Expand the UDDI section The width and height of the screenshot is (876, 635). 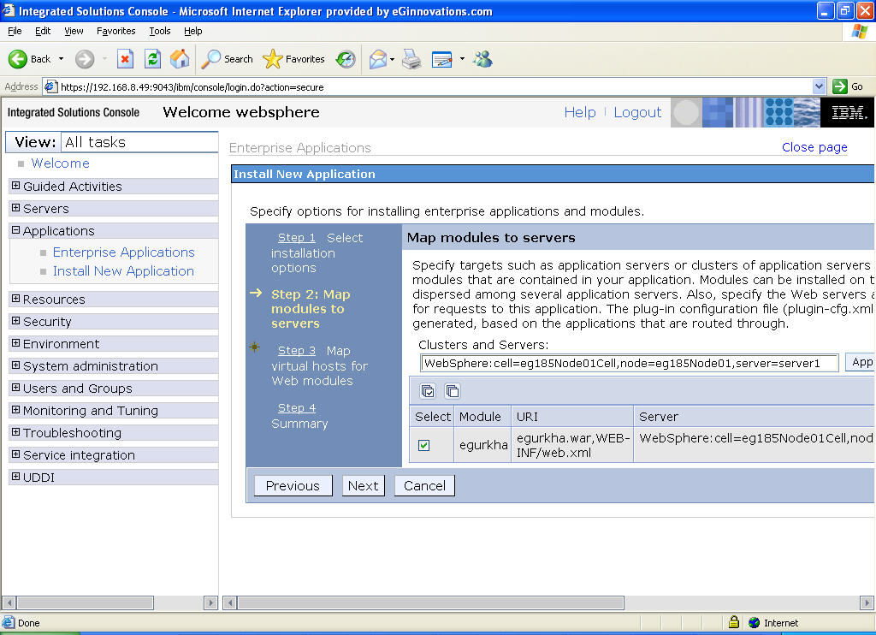coord(15,477)
